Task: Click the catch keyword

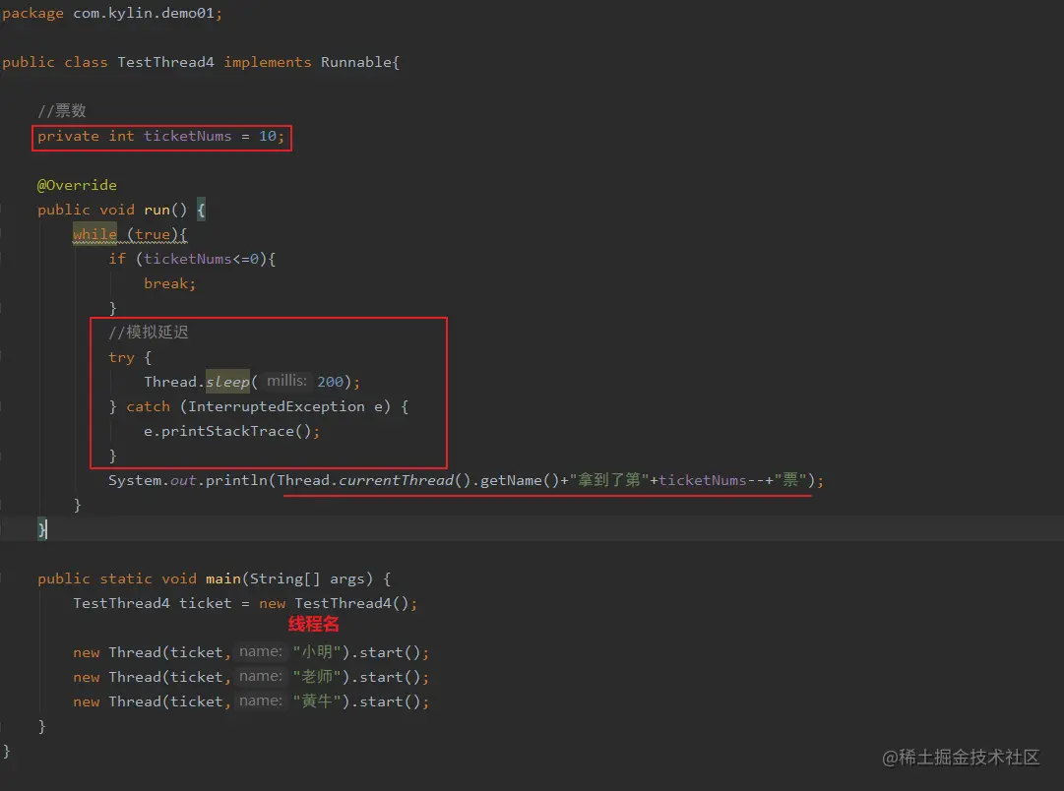Action: [x=148, y=406]
